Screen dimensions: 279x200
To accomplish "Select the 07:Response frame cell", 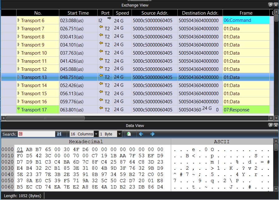I will pyautogui.click(x=246, y=110).
